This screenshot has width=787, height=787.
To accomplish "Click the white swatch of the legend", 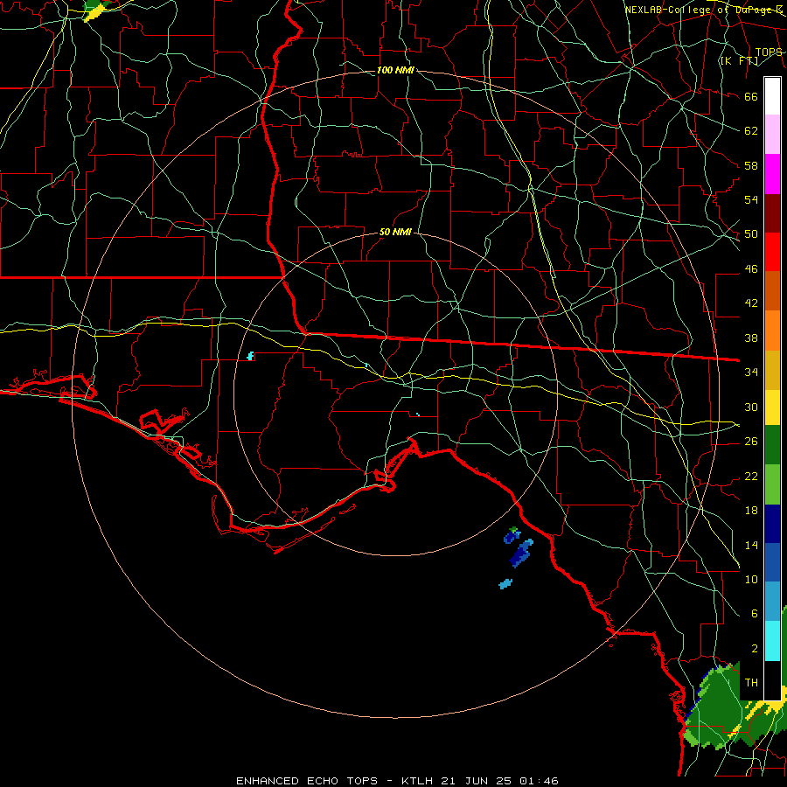I will pos(772,96).
